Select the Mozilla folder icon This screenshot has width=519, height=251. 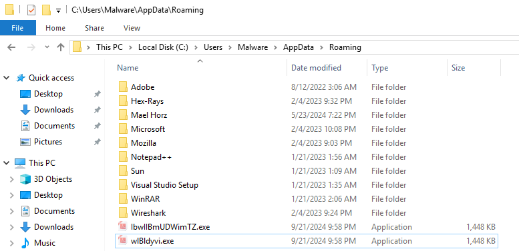click(x=123, y=143)
